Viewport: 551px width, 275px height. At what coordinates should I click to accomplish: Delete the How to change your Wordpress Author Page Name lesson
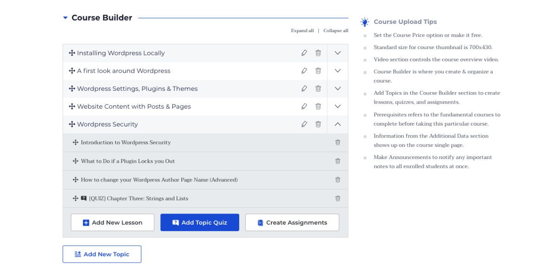tap(338, 180)
